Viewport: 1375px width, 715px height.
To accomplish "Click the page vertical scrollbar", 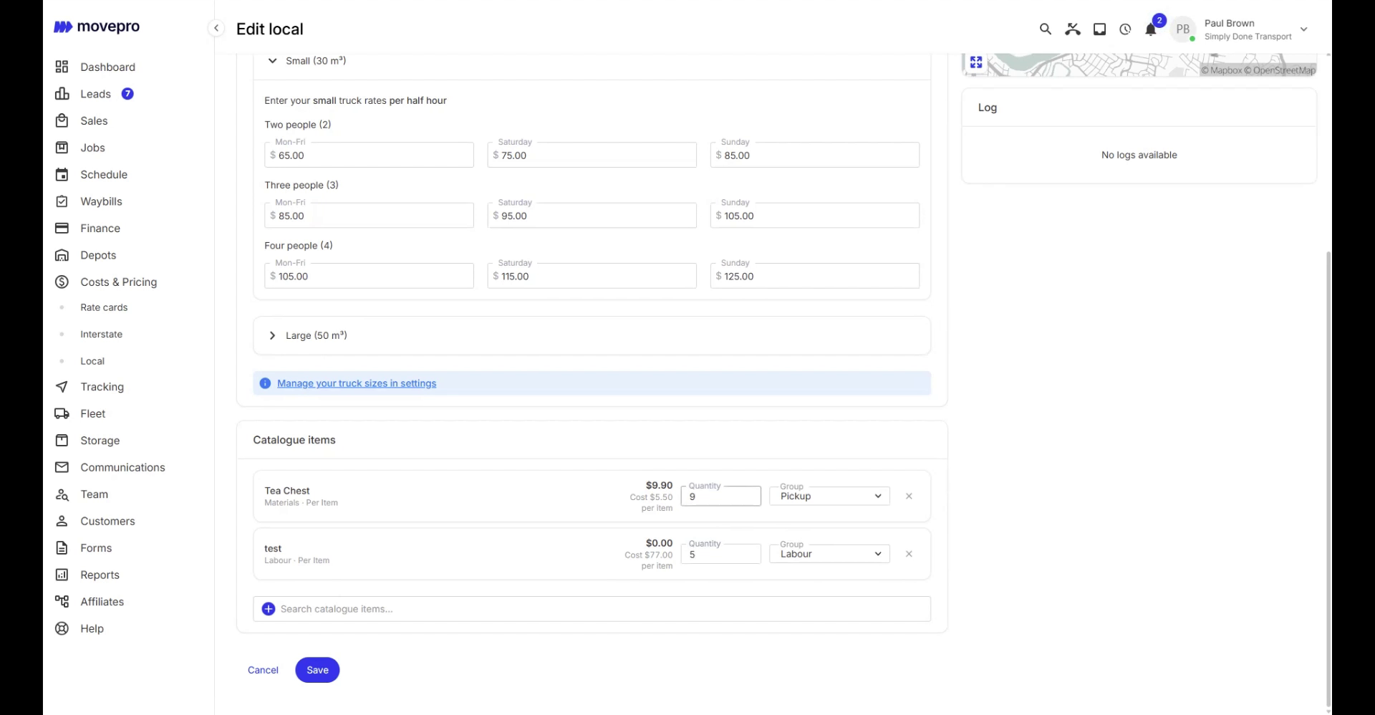I will point(1328,480).
